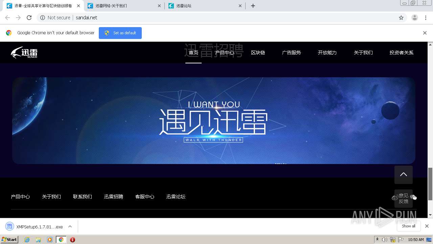Image resolution: width=433 pixels, height=244 pixels.
Task: Switch to 迅雷网络-关于我们 tab
Action: (124, 6)
